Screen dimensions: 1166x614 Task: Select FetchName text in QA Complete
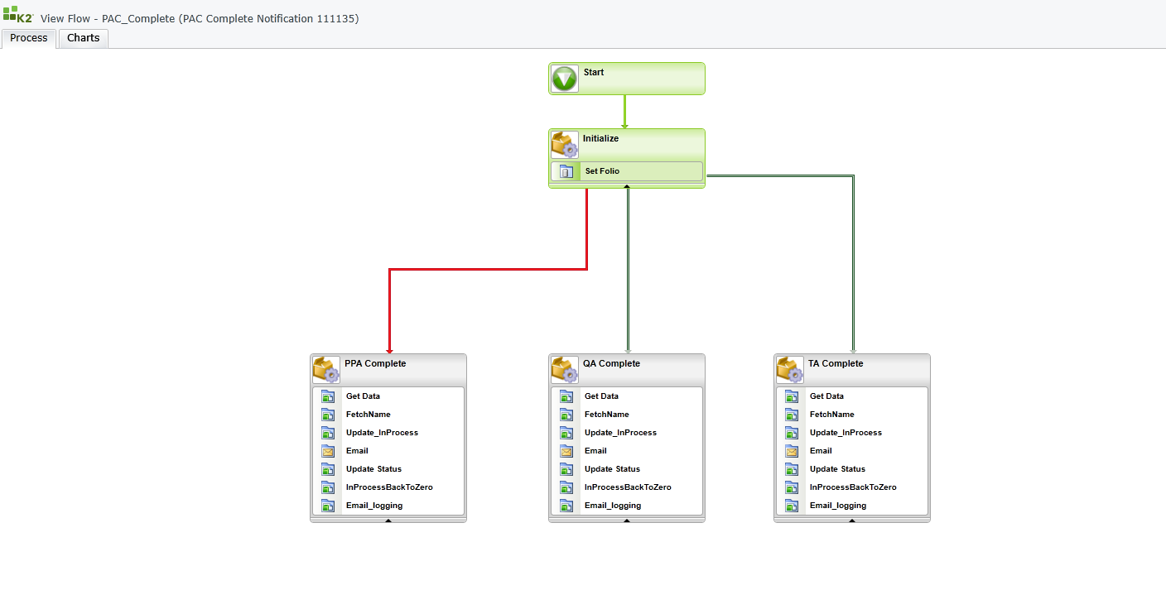click(x=607, y=415)
